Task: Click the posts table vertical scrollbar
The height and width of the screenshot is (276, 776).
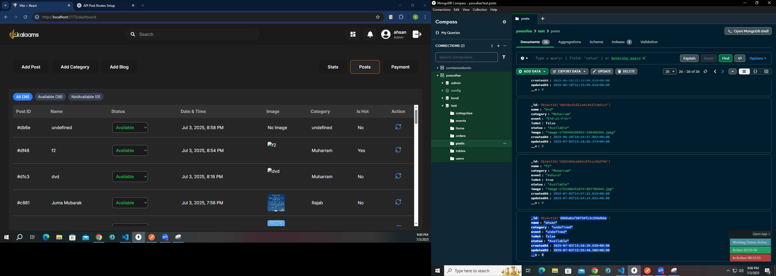Action: (x=416, y=117)
